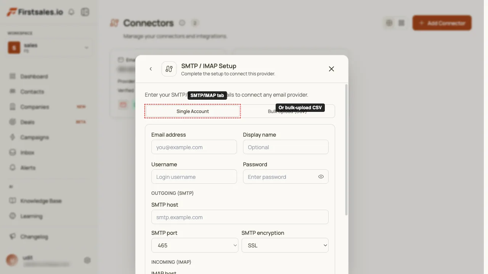
Task: Click the Learning sidebar icon
Action: click(x=13, y=216)
